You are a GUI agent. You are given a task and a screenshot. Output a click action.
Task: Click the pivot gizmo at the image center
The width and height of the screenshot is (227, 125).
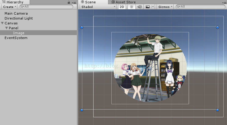[150, 68]
